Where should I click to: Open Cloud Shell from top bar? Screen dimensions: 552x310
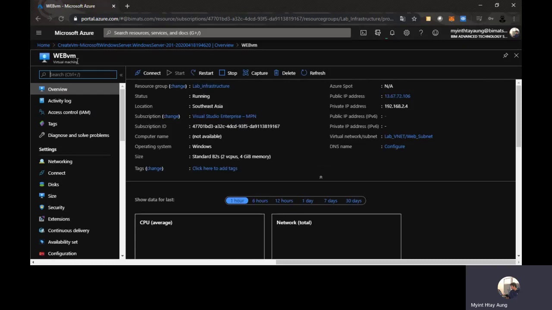pyautogui.click(x=364, y=33)
